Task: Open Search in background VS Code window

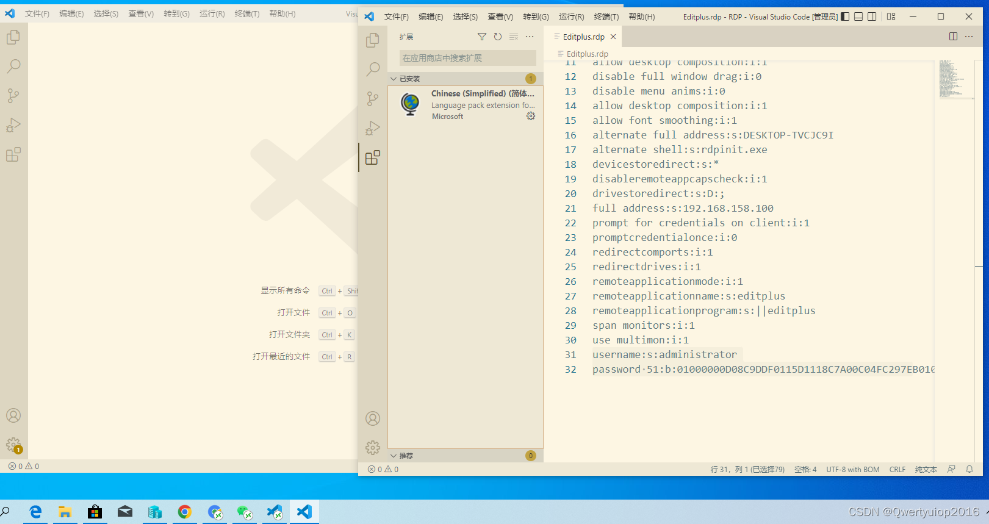Action: 13,66
